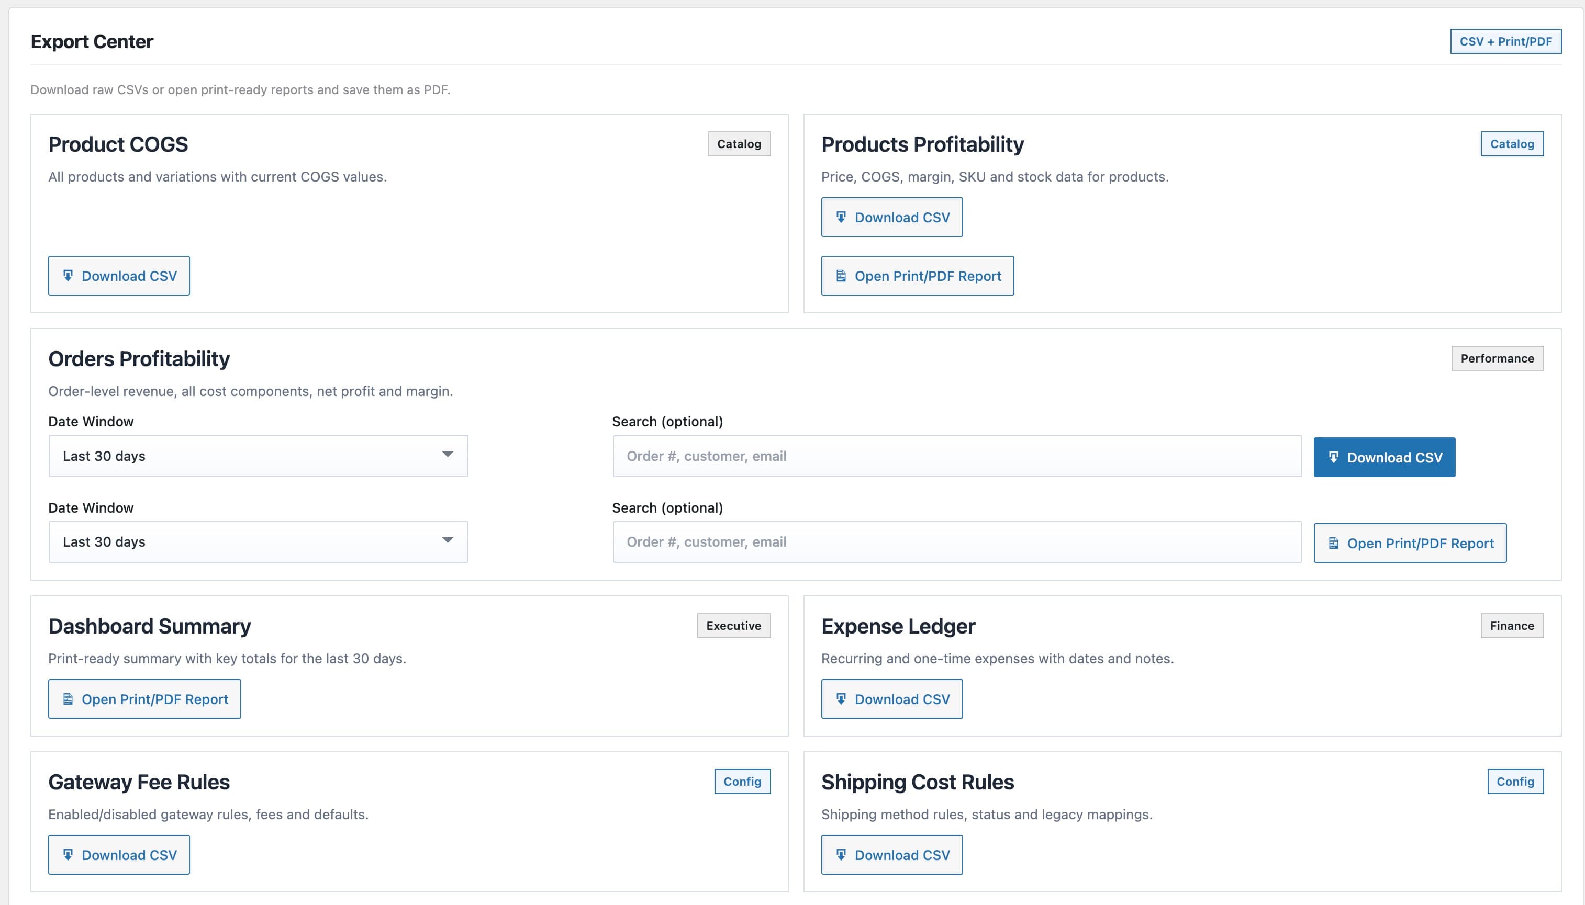Image resolution: width=1585 pixels, height=905 pixels.
Task: Download Product COGS CSV
Action: pos(119,275)
